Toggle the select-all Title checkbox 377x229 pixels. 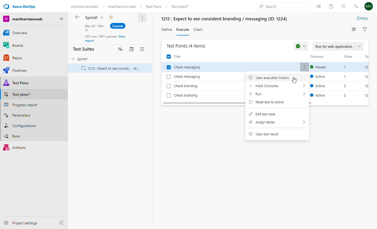click(169, 57)
